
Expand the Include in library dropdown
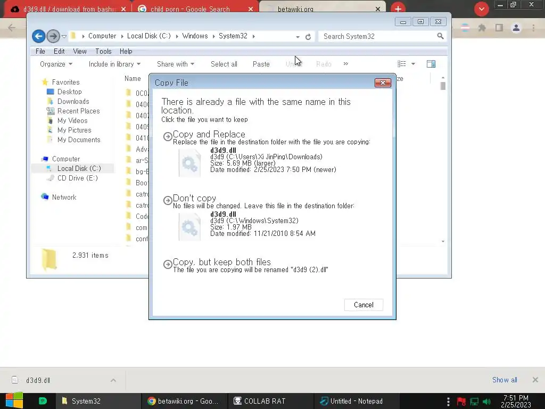click(114, 64)
